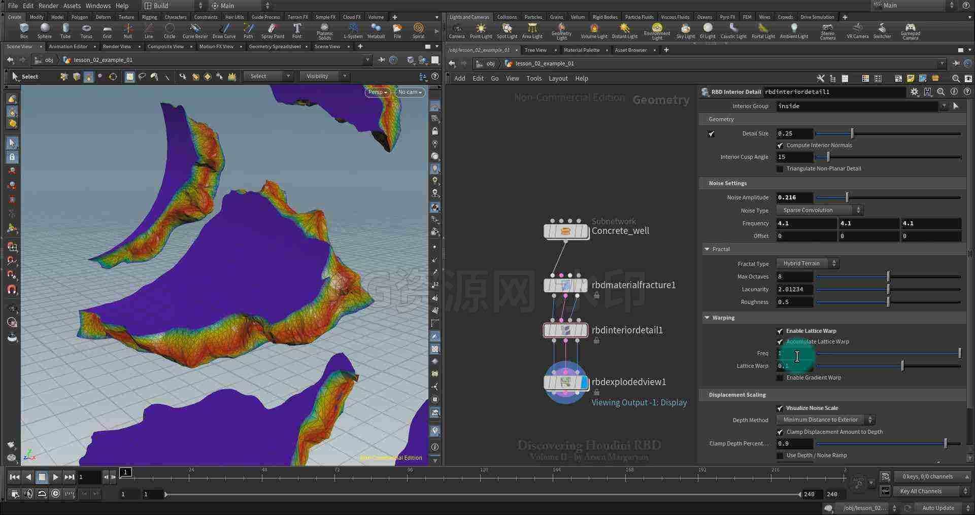Adjust the Lattice Warp slider
The height and width of the screenshot is (515, 975).
tap(888, 366)
